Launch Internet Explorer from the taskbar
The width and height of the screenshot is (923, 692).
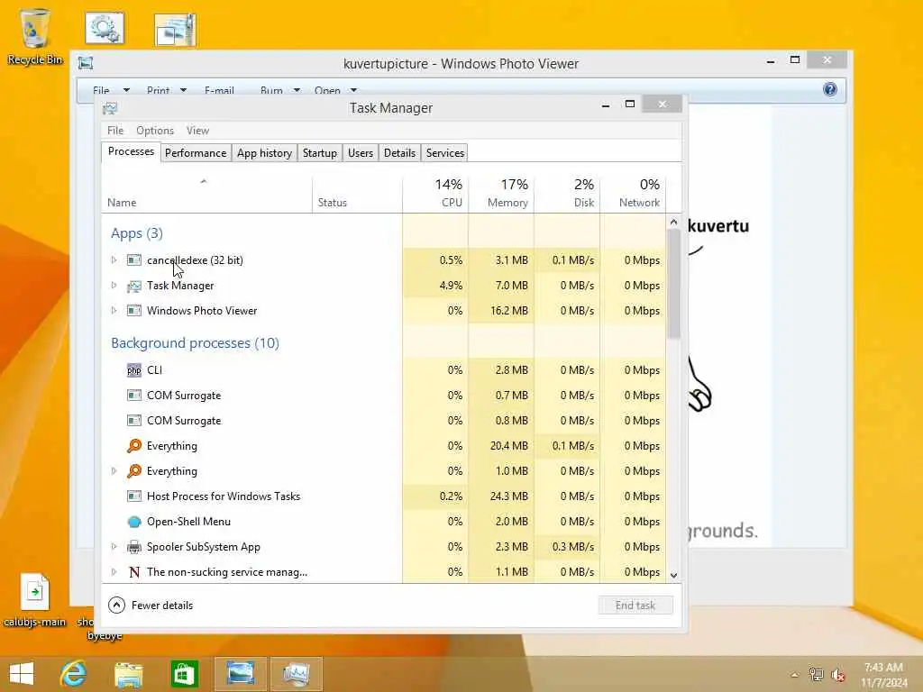pos(74,674)
